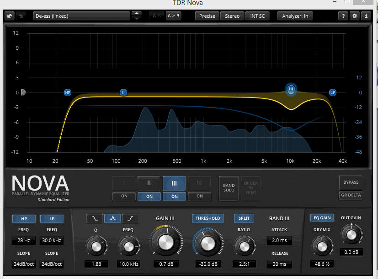Select band III node on the EQ graph
Image resolution: width=378 pixels, height=279 pixels.
pyautogui.click(x=291, y=89)
